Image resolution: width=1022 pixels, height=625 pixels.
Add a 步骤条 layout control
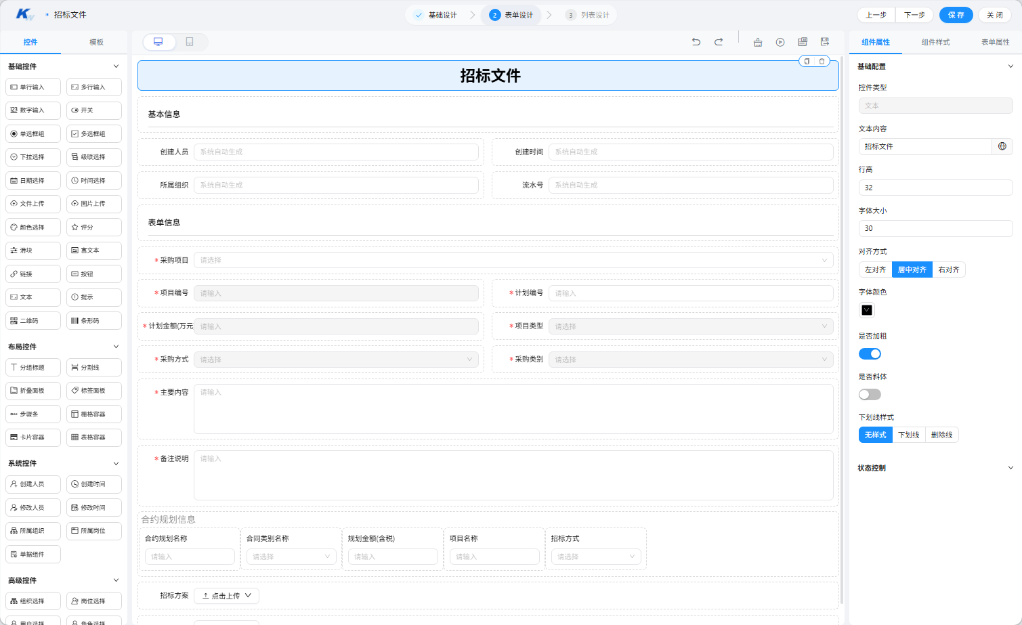[33, 414]
